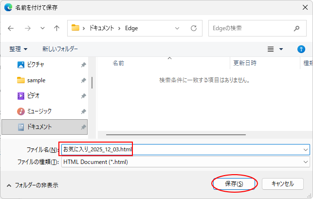
Task: Open view options dropdown arrow
Action: [281, 49]
